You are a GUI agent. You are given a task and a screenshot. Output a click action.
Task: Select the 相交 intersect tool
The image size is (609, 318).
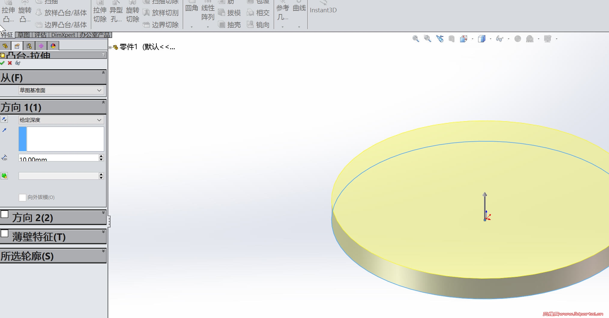pos(258,13)
